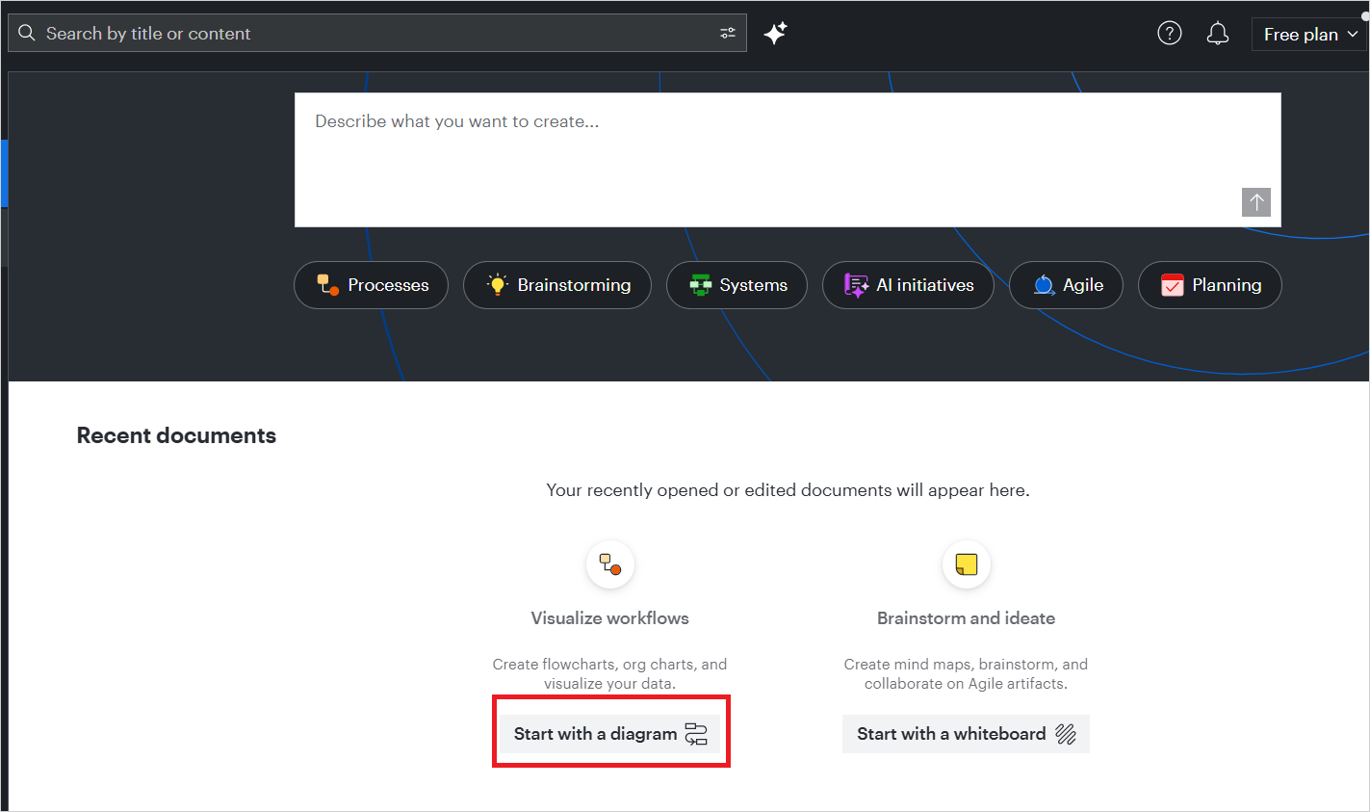The image size is (1370, 812).
Task: Click the 'Brainstorm and ideate' title
Action: click(x=966, y=618)
